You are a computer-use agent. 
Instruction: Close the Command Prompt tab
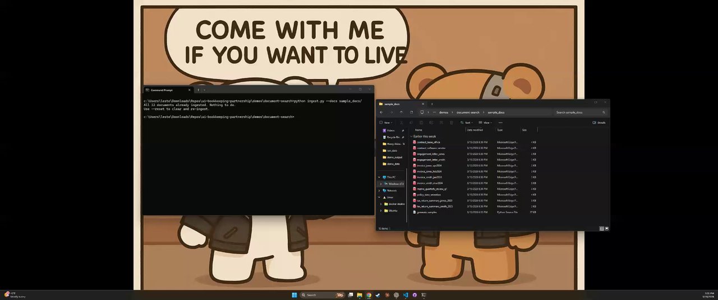[x=190, y=90]
